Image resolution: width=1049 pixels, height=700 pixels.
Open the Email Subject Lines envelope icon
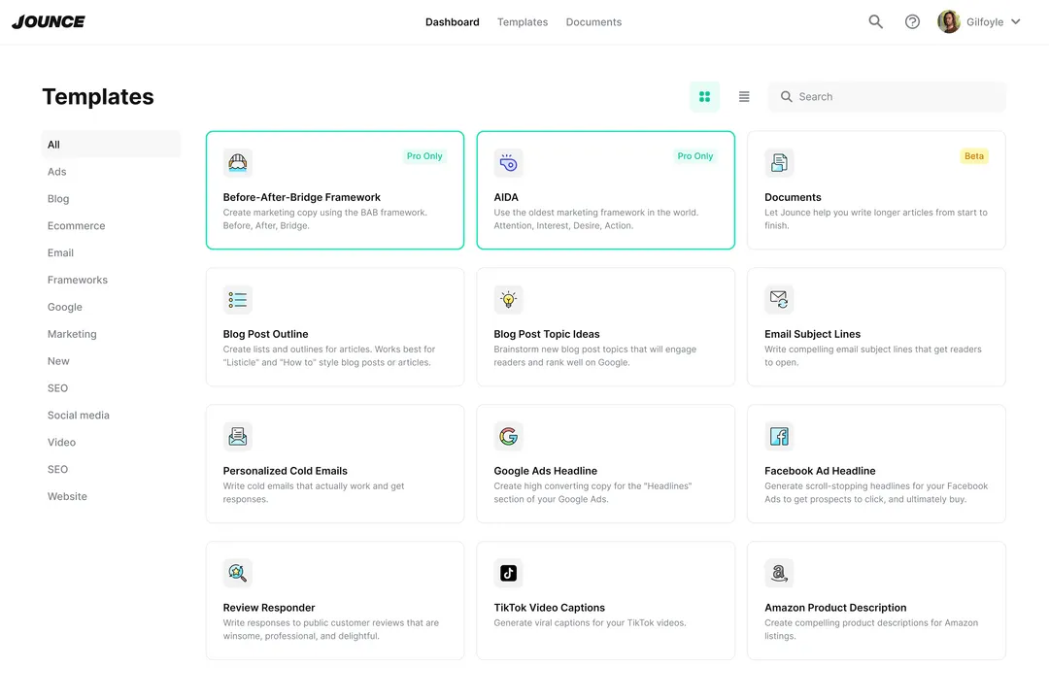[779, 299]
